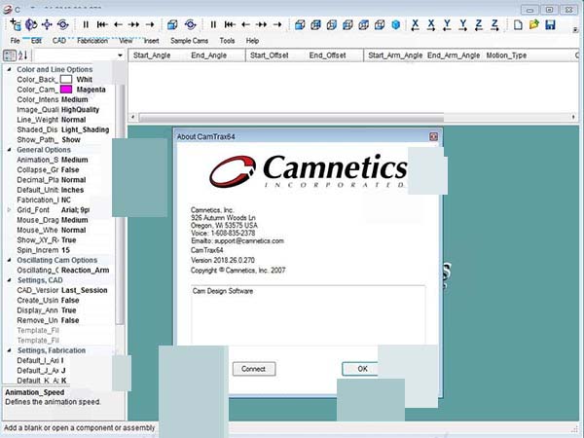Collapse the General Options group
This screenshot has width=584, height=438.
pos(10,150)
